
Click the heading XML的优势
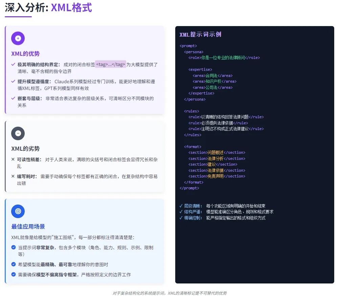coord(25,54)
